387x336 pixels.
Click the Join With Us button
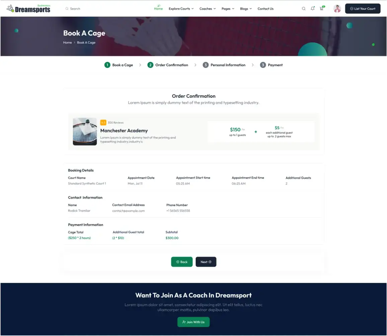pos(193,322)
